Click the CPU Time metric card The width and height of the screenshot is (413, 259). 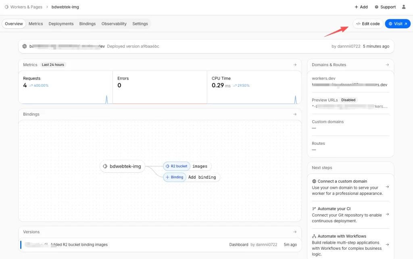point(254,87)
